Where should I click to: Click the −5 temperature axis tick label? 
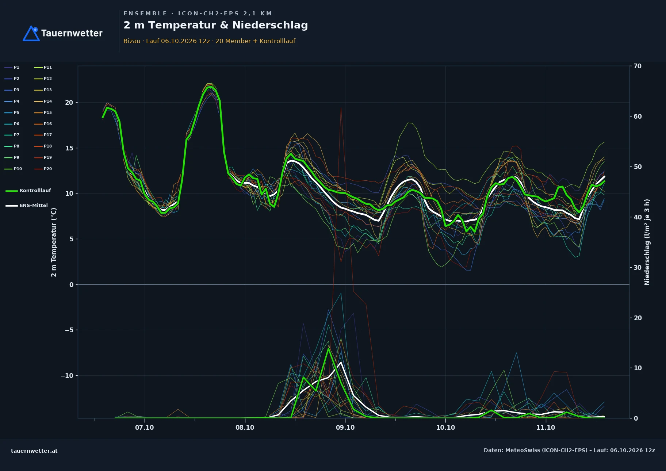69,330
